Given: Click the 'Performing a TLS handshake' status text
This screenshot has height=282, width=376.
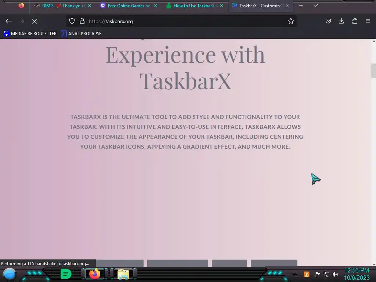Looking at the screenshot, I should point(45,264).
